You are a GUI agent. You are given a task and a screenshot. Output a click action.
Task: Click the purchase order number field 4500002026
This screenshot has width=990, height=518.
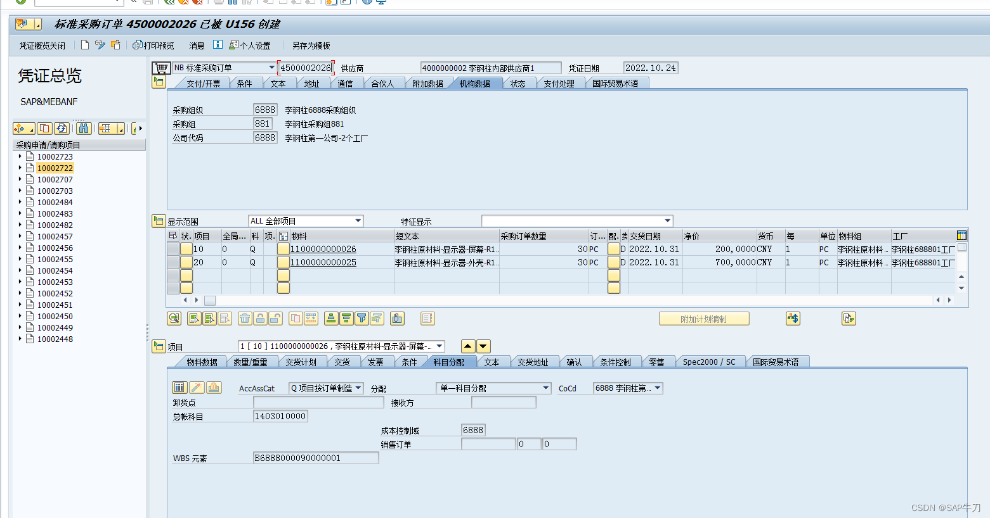306,68
